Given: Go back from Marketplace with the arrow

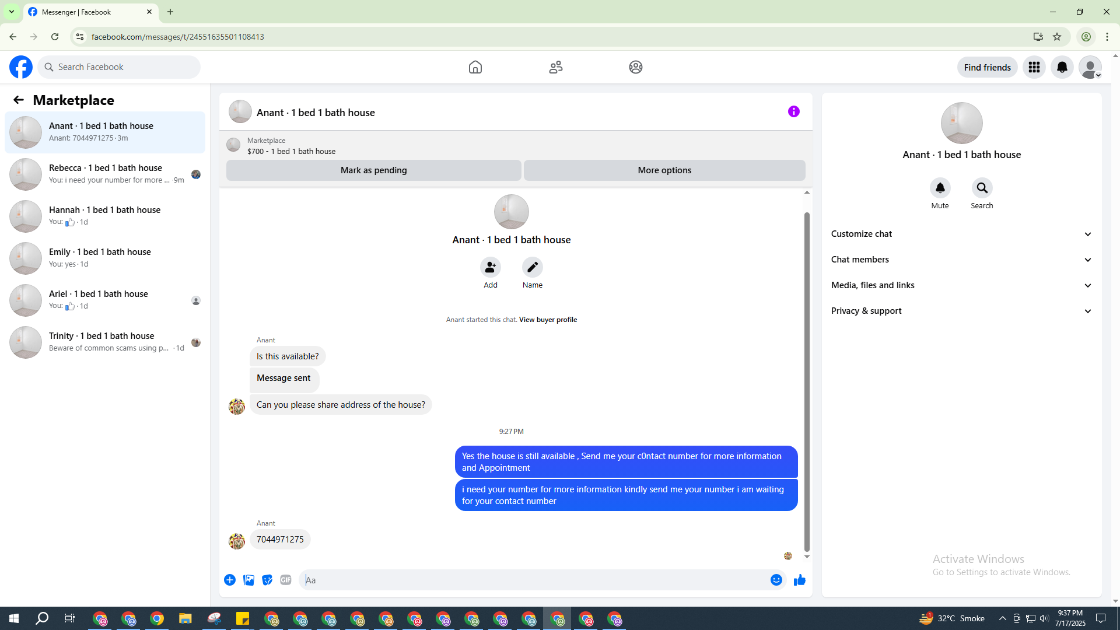Looking at the screenshot, I should tap(19, 100).
